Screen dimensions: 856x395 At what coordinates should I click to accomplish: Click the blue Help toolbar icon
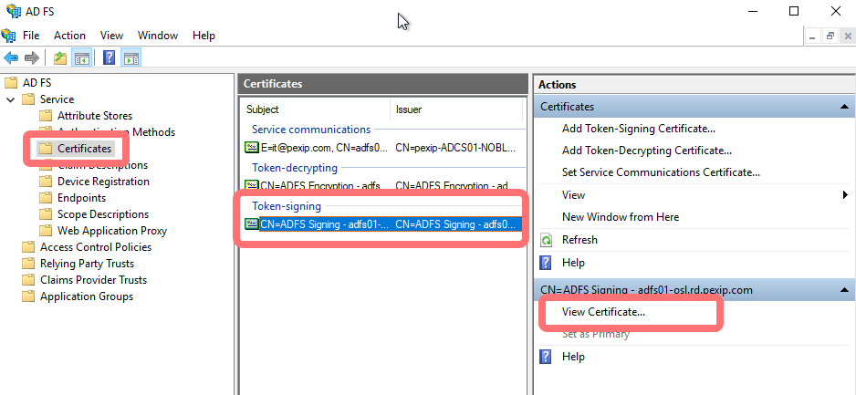coord(109,58)
